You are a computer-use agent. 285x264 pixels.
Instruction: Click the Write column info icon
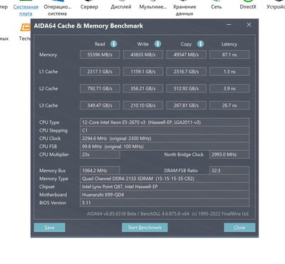[157, 44]
